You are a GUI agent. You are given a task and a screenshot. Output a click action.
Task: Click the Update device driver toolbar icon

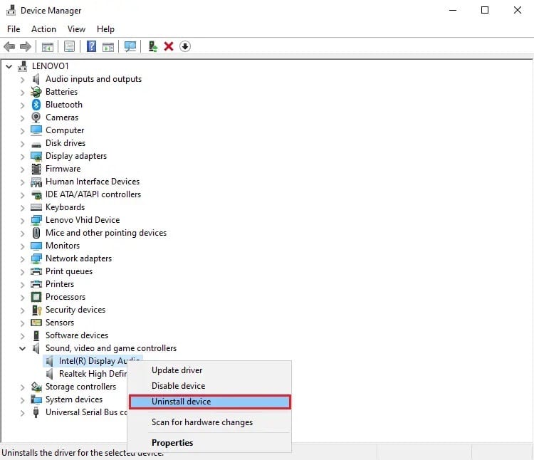tap(152, 46)
